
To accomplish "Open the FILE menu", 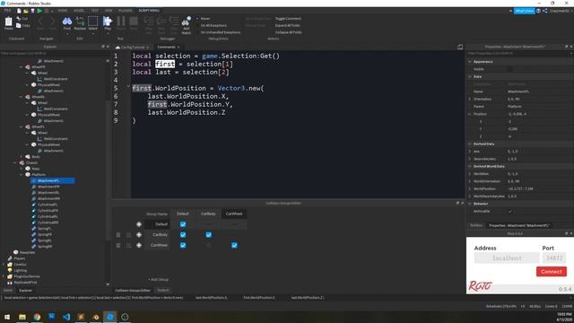I will coord(7,11).
